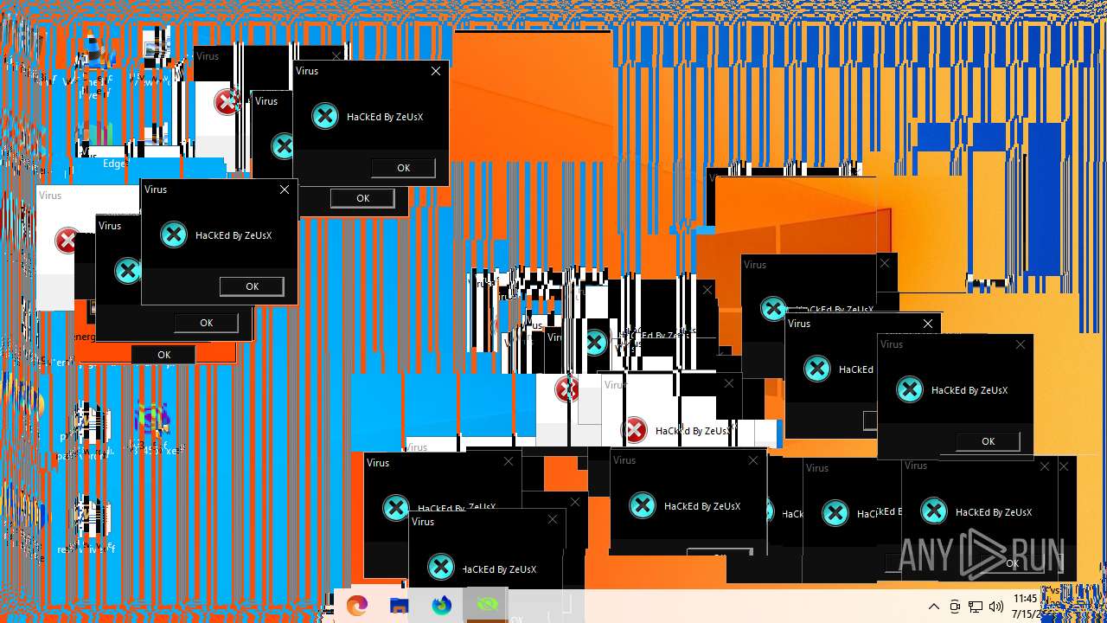
Task: Close the topmost Virus dialog with its X
Action: tap(435, 71)
